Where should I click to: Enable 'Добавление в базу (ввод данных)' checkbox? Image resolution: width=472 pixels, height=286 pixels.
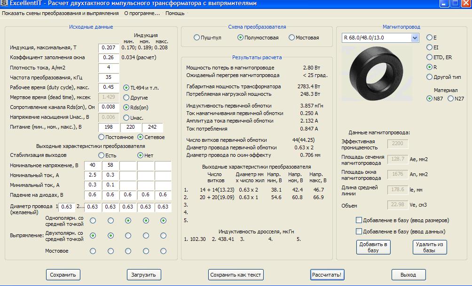(x=359, y=231)
